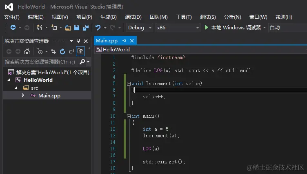This screenshot has height=174, width=307.
Task: Expand the Main.cpp tree node
Action: pos(23,95)
